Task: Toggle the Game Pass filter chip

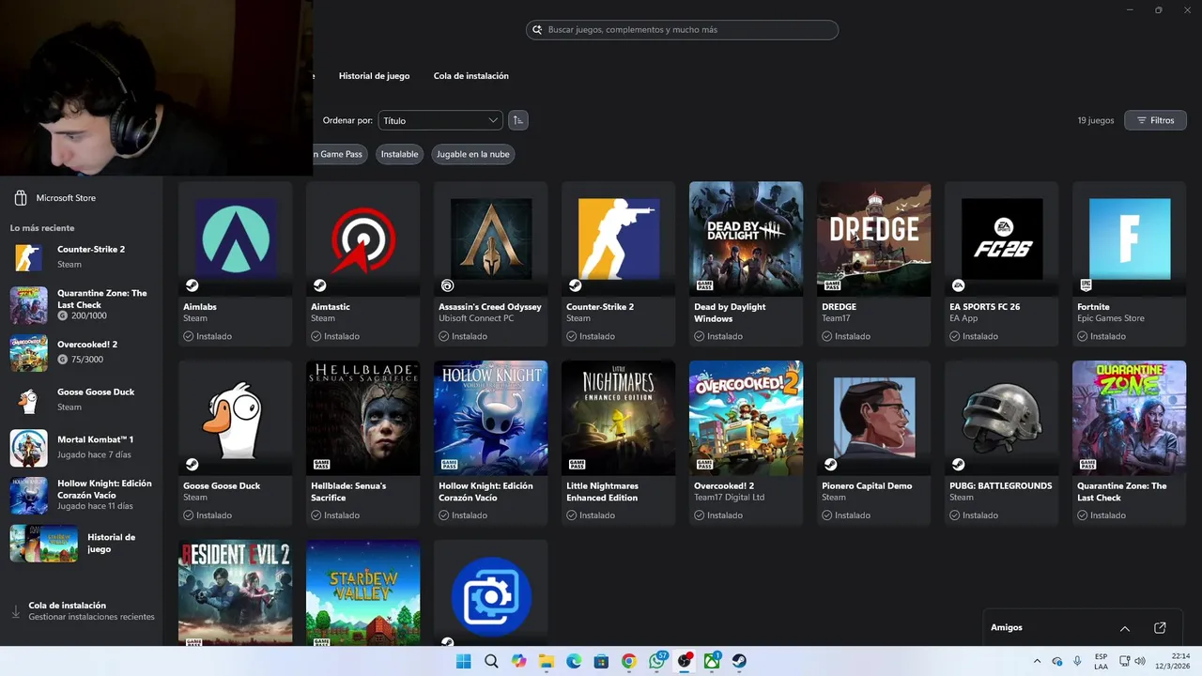Action: [x=339, y=154]
